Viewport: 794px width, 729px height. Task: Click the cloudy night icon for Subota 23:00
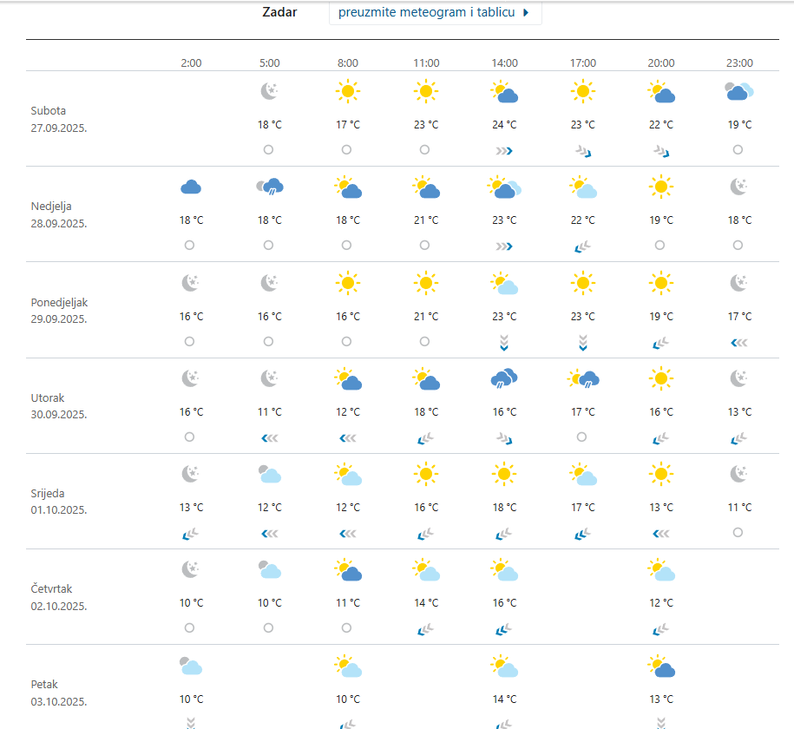tap(739, 91)
